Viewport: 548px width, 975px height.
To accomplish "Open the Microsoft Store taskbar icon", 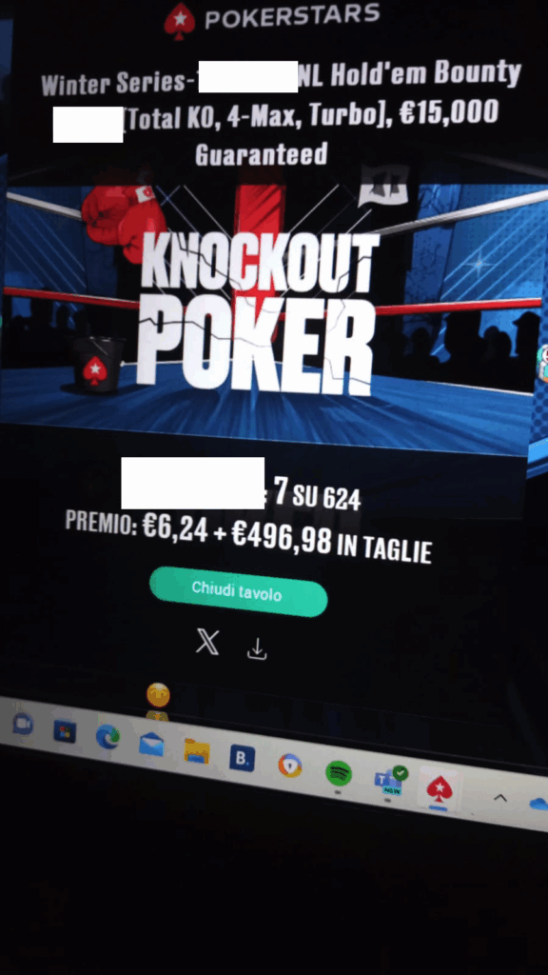I will (x=65, y=731).
